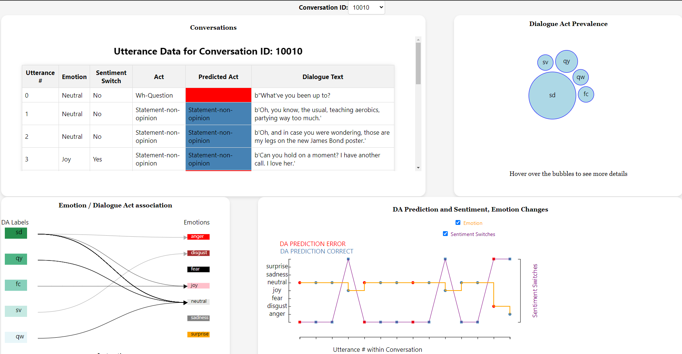Screen dimensions: 682x354
Task: Click dialogue text about teaching aerobics
Action: pyautogui.click(x=317, y=114)
